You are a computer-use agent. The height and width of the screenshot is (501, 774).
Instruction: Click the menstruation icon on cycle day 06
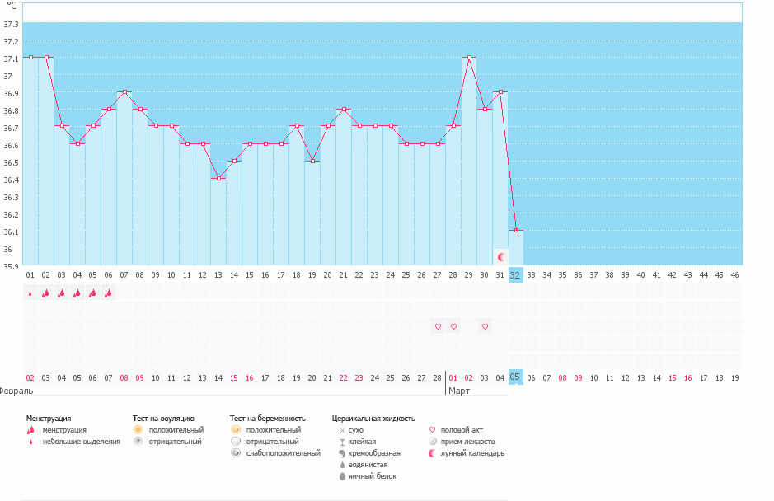click(108, 293)
